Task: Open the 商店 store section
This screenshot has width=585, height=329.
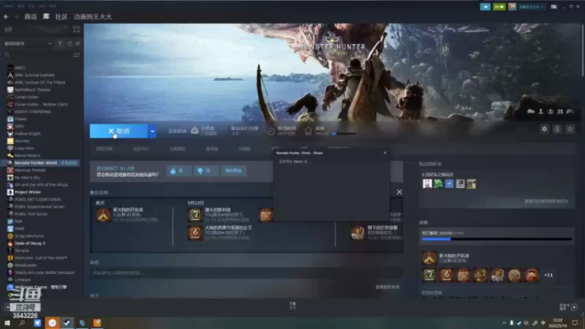Action: point(31,17)
